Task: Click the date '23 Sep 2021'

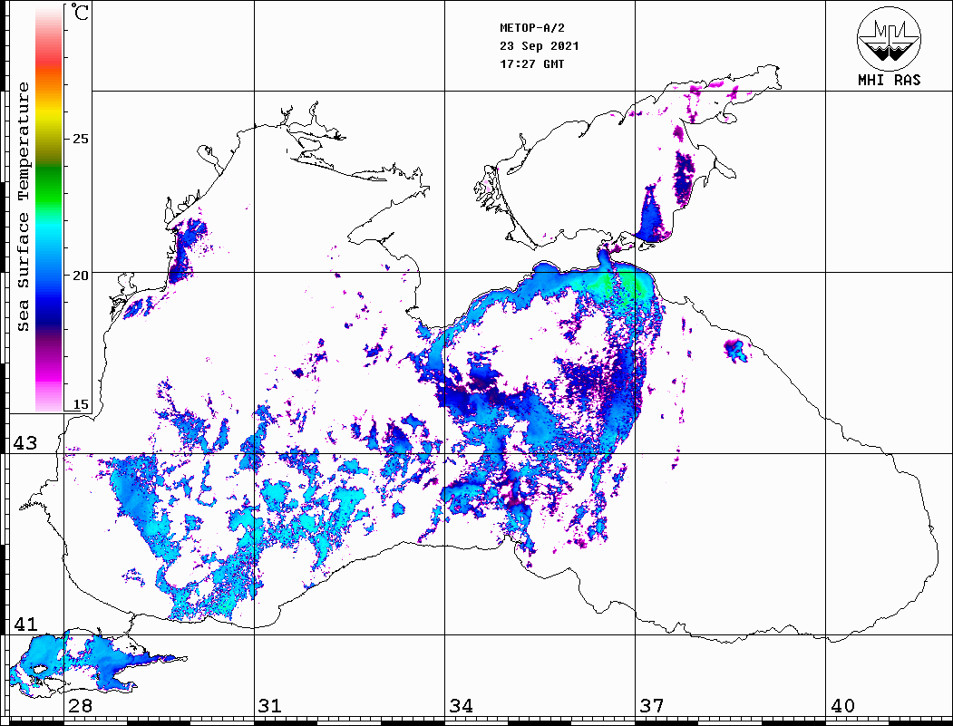Action: point(540,46)
